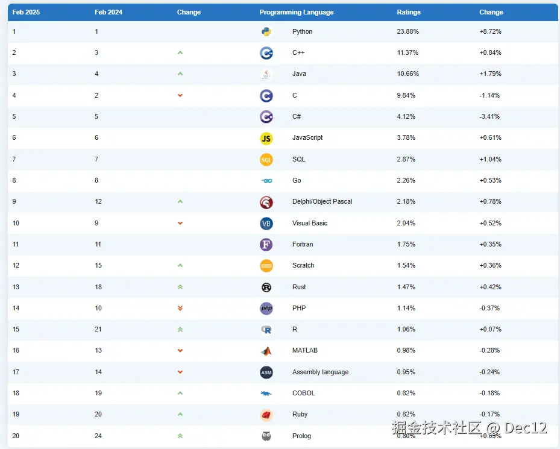Image resolution: width=560 pixels, height=449 pixels.
Task: Click the JavaScript JS yellow icon
Action: (266, 138)
